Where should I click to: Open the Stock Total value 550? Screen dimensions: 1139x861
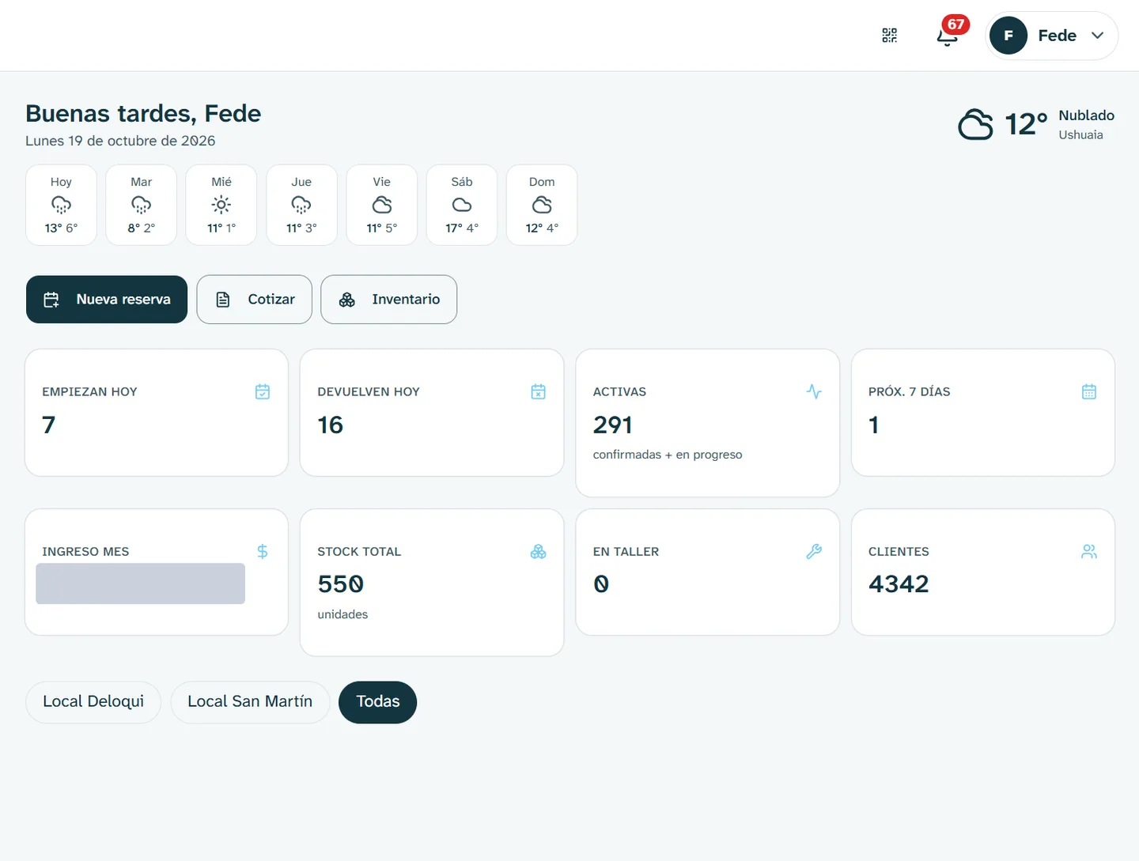click(x=341, y=584)
